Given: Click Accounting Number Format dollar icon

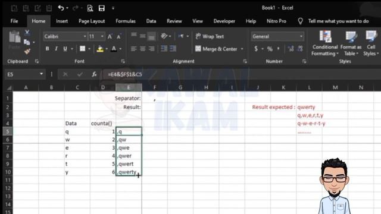Looking at the screenshot, I should [256, 49].
